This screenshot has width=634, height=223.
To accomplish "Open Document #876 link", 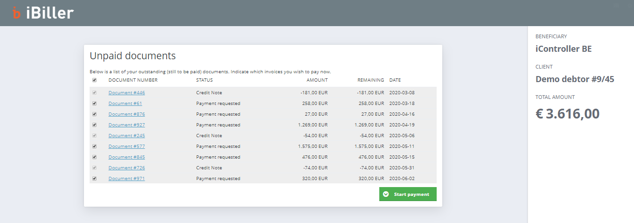I will pyautogui.click(x=126, y=114).
